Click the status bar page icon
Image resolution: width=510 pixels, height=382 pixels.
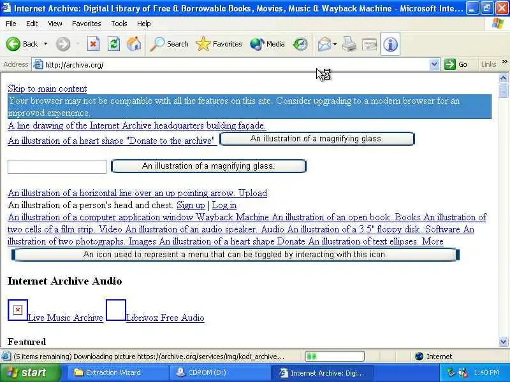[x=6, y=357]
